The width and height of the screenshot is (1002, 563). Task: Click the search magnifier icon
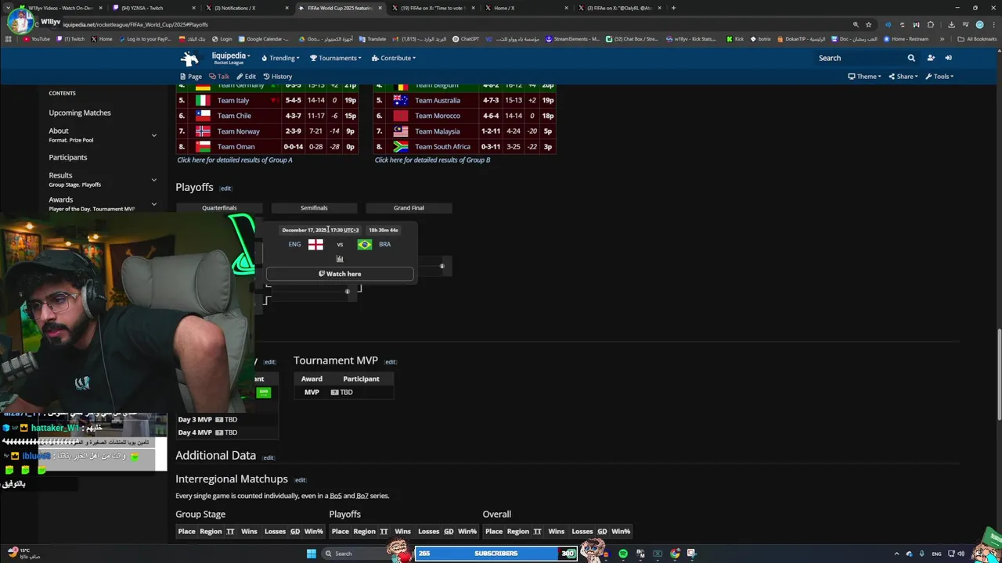(x=911, y=58)
